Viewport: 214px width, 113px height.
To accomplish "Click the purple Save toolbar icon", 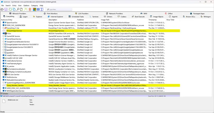I will tap(6, 9).
